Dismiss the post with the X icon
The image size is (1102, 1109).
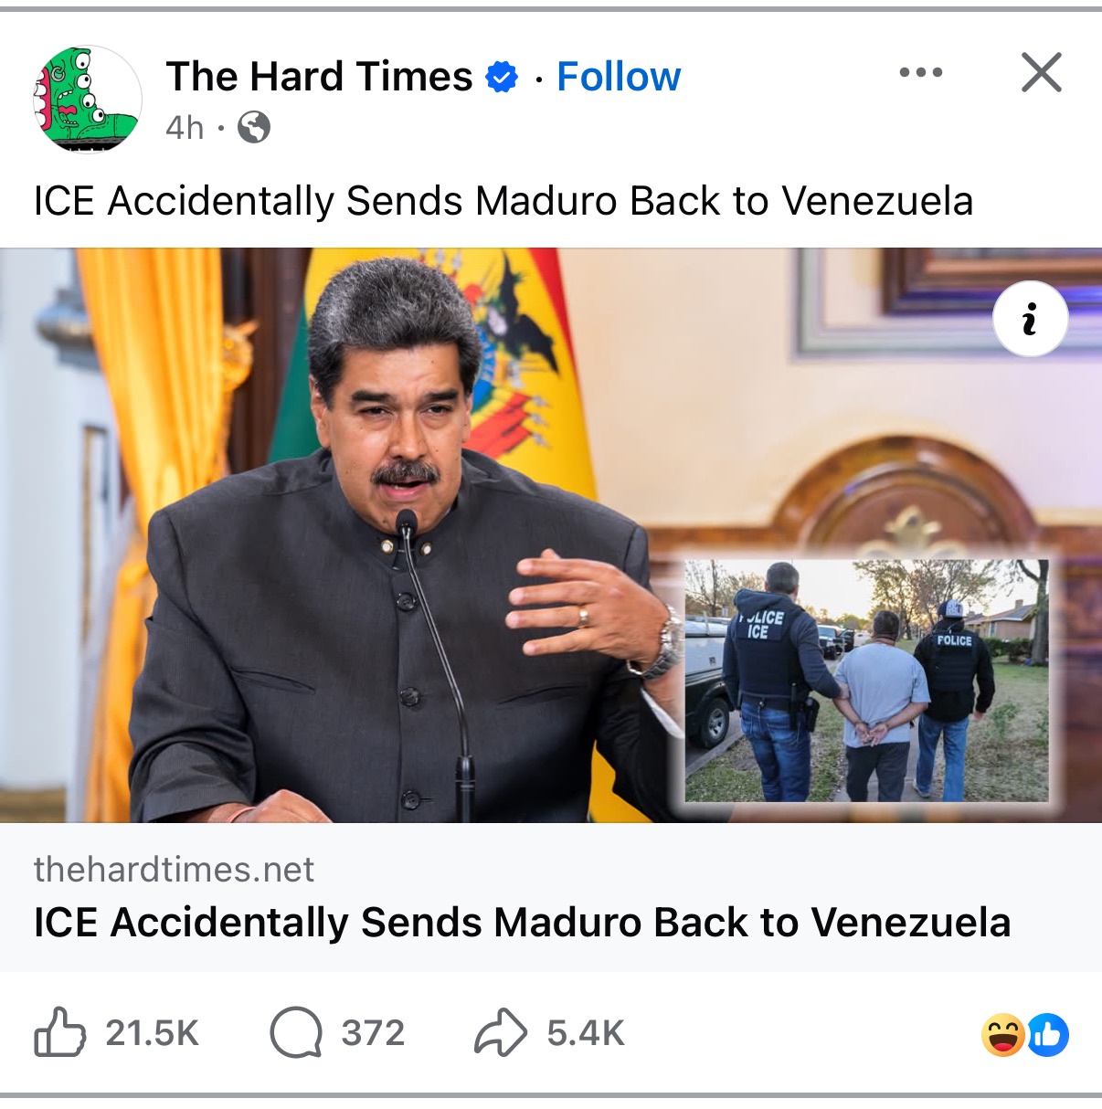click(1041, 72)
